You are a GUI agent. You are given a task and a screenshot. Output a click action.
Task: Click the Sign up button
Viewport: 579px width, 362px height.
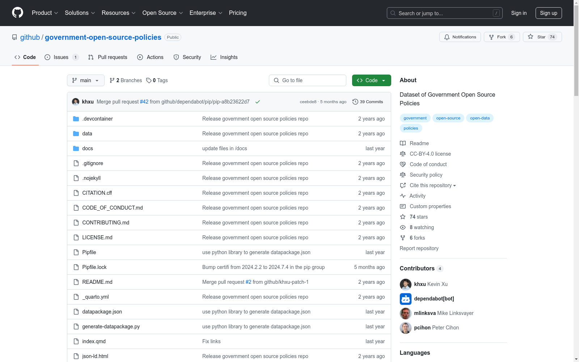[x=549, y=13]
